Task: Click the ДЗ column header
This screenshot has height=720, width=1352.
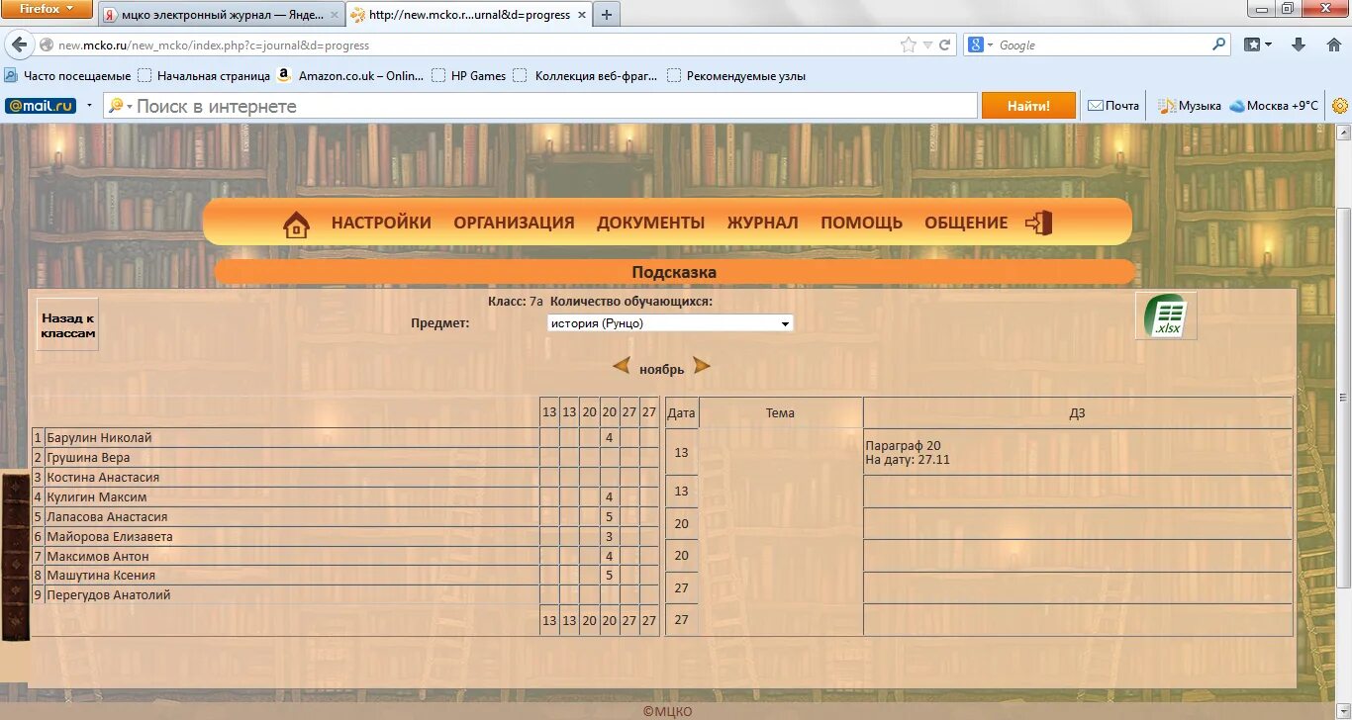Action: [x=1077, y=413]
